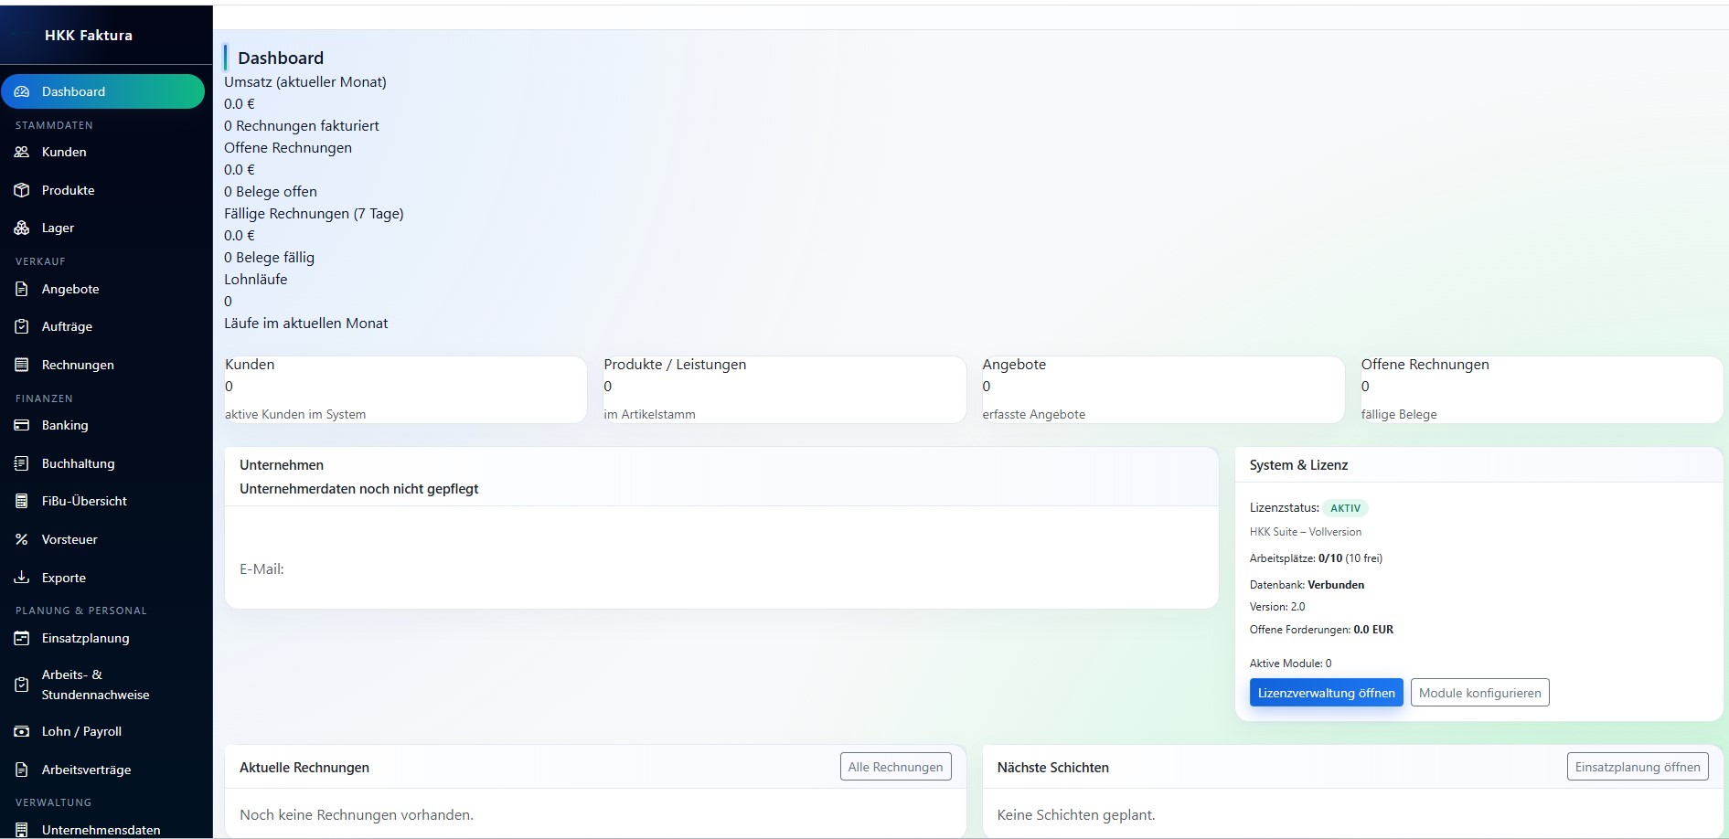Click the Kunden people icon
The height and width of the screenshot is (839, 1729).
[x=22, y=152]
